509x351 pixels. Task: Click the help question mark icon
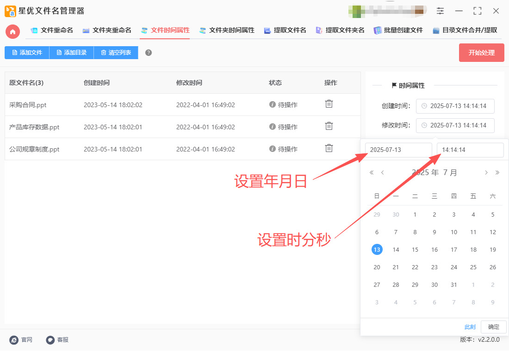[149, 53]
